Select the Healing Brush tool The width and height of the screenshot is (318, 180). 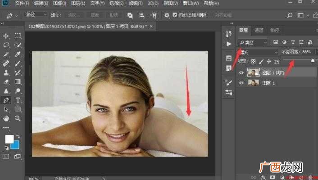pyautogui.click(x=6, y=63)
